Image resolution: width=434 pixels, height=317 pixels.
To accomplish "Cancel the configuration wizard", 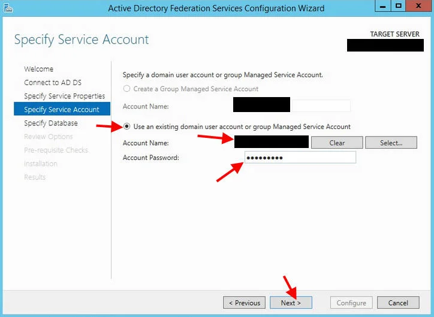I will tap(398, 303).
